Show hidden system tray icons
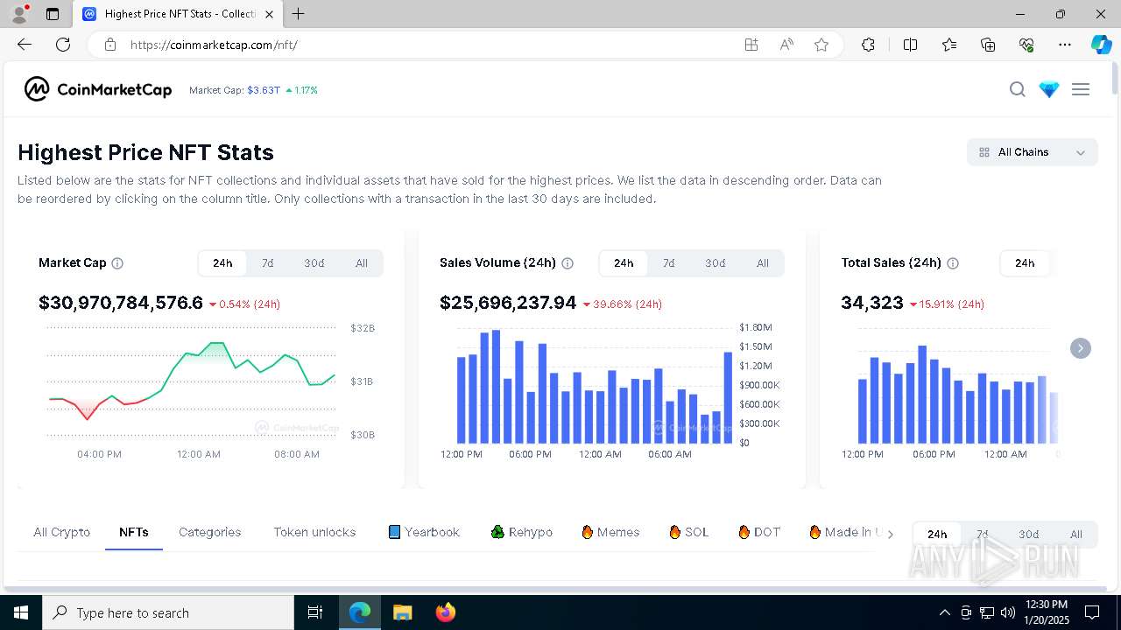The image size is (1121, 630). click(944, 612)
